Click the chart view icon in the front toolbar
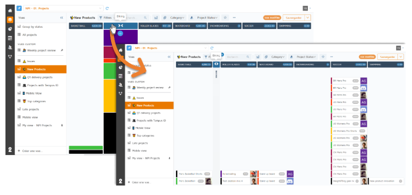Screen dimensions: 412x195 point(257,57)
